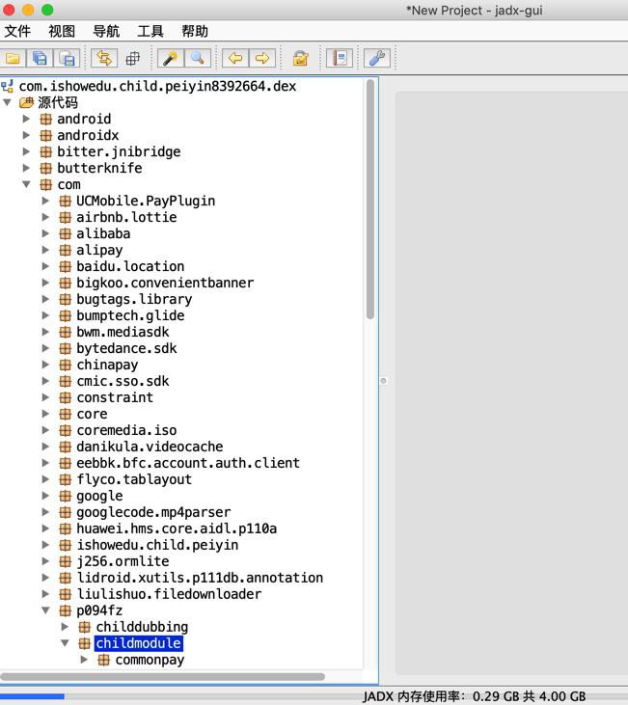
Task: Expand the butterknife package
Action: tap(27, 168)
